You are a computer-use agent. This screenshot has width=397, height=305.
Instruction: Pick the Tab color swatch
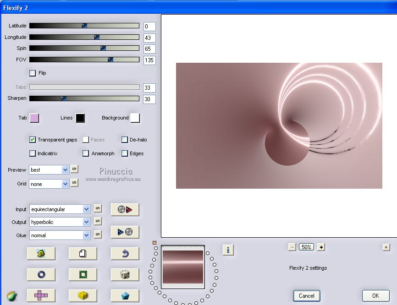34,118
